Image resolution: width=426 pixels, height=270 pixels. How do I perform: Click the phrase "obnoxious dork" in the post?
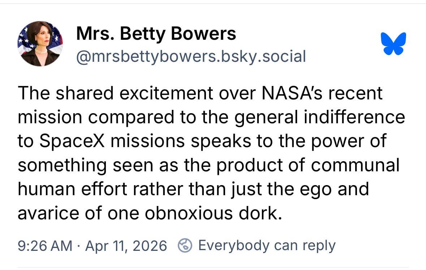tap(213, 213)
